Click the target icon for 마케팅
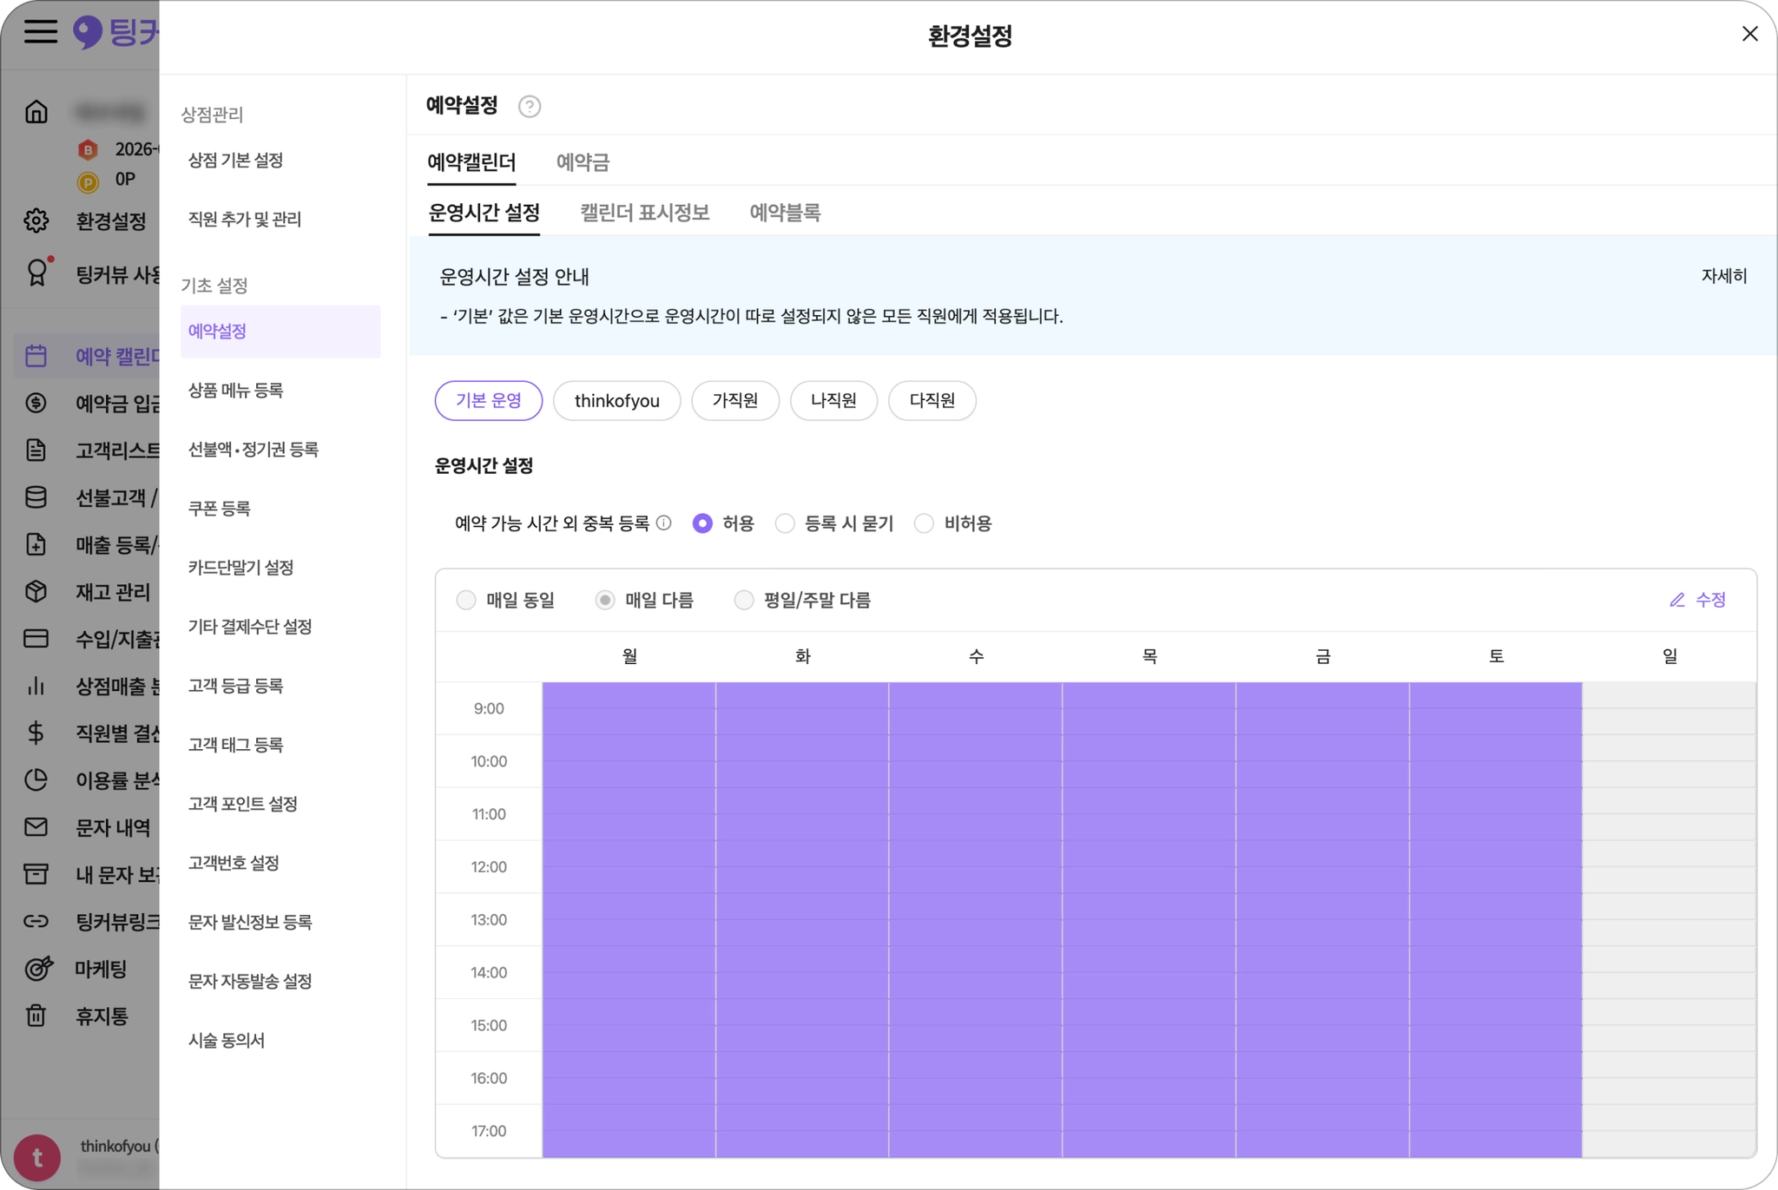This screenshot has width=1778, height=1190. (x=37, y=968)
